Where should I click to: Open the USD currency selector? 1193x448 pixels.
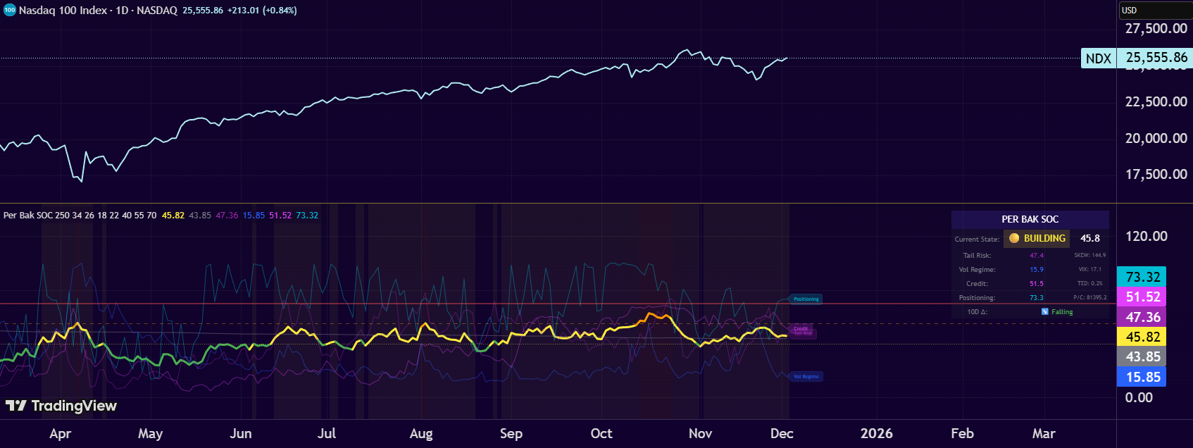[x=1155, y=10]
